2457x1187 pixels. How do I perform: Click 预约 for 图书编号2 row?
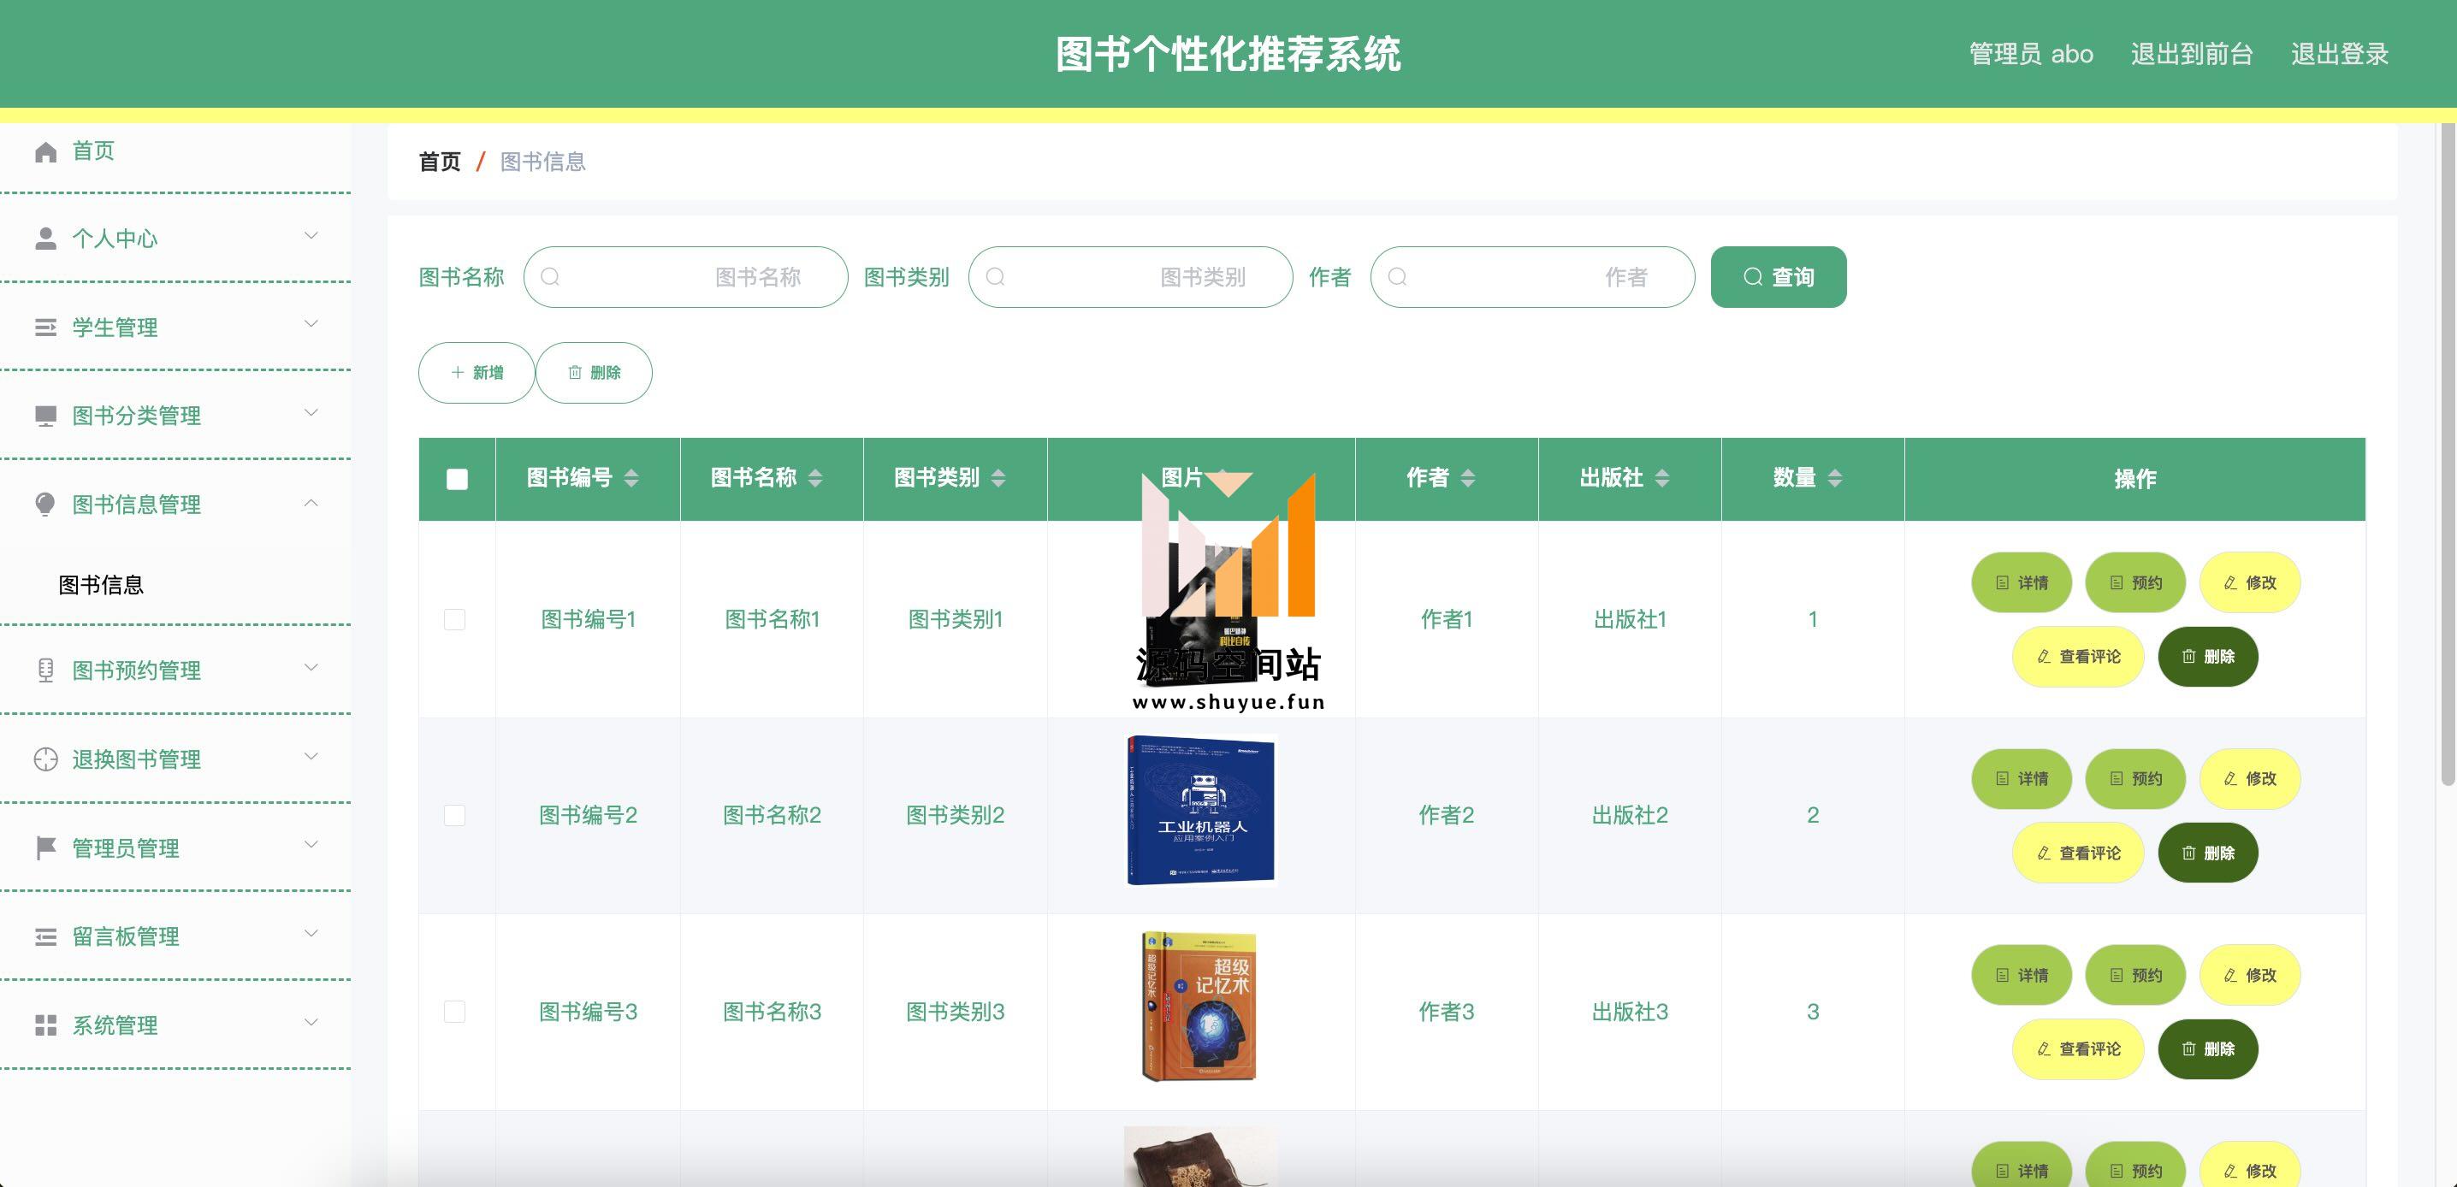click(2134, 779)
